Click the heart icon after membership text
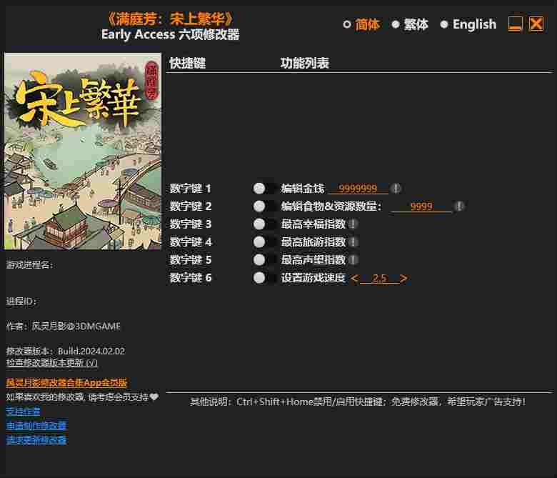The width and height of the screenshot is (557, 478). 154,397
